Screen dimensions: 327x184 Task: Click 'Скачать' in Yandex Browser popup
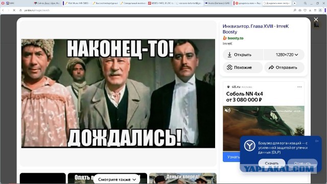(x=272, y=163)
